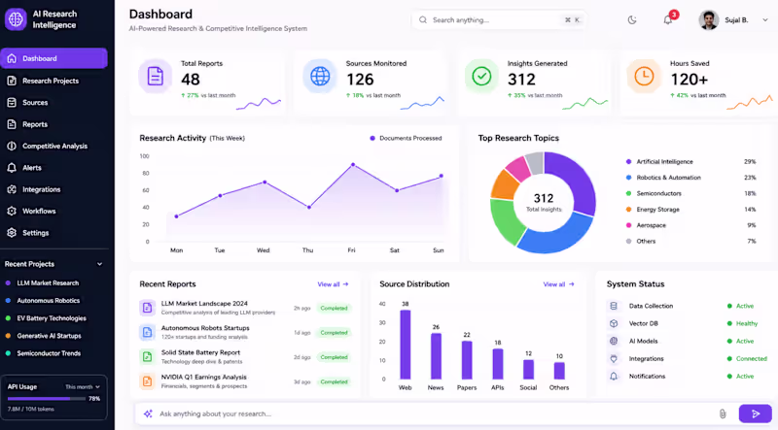Image resolution: width=778 pixels, height=430 pixels.
Task: Click the Semiconductors legend color dot
Action: (628, 193)
